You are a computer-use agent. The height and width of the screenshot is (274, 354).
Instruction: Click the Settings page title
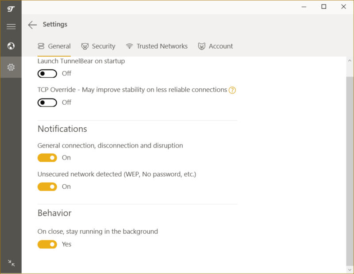click(55, 24)
